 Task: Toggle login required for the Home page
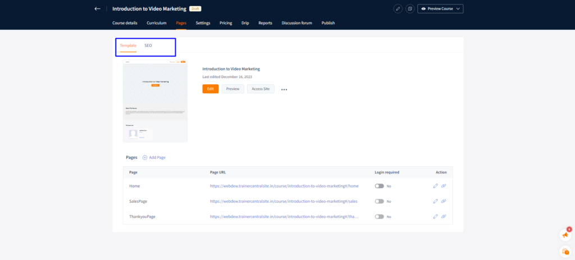pos(380,186)
